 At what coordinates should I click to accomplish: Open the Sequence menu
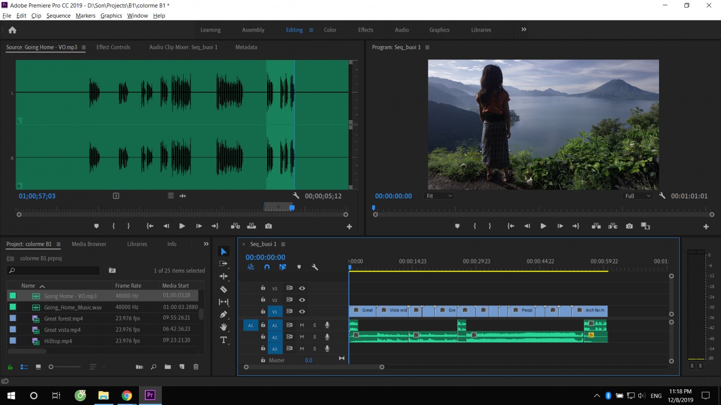click(x=58, y=15)
